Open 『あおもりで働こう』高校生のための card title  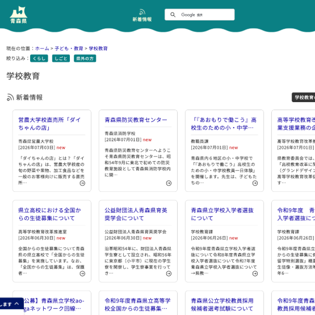click(224, 124)
